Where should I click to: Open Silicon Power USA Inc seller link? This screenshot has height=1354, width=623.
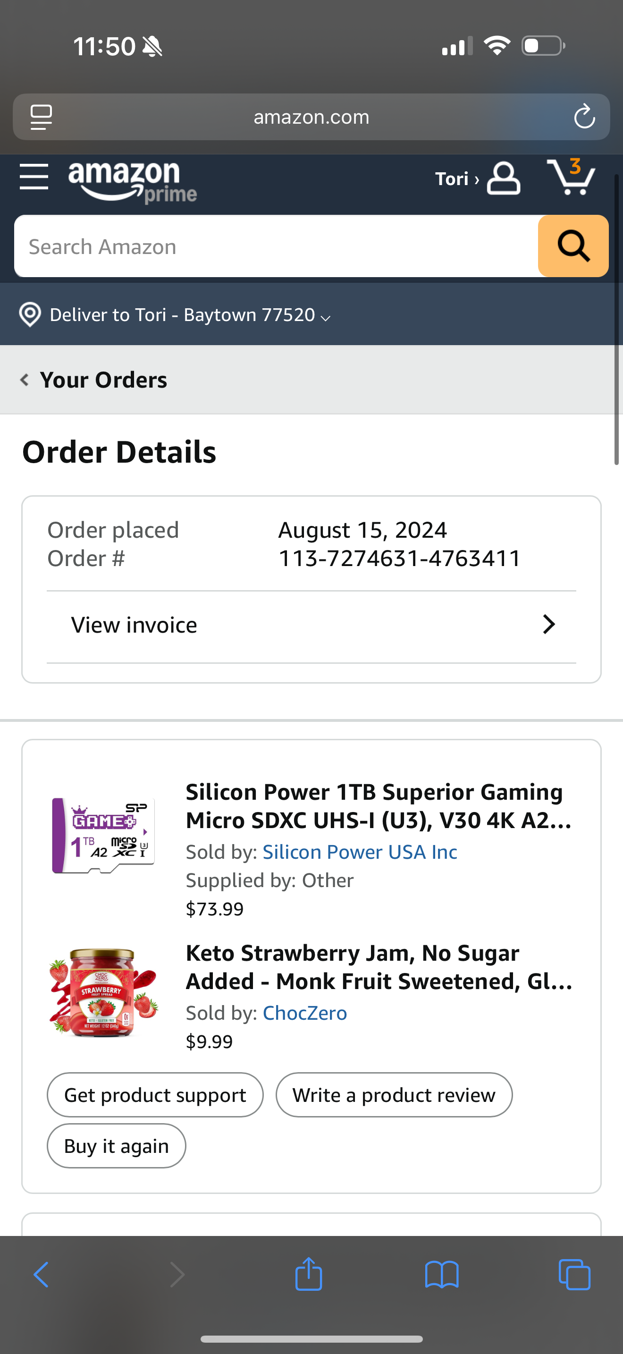point(360,852)
